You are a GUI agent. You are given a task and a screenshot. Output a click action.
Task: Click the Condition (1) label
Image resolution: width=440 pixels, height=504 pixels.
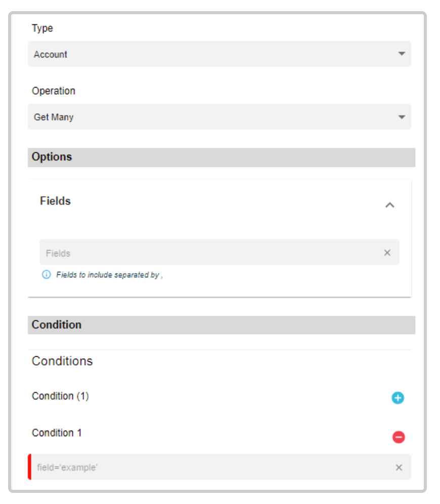60,396
